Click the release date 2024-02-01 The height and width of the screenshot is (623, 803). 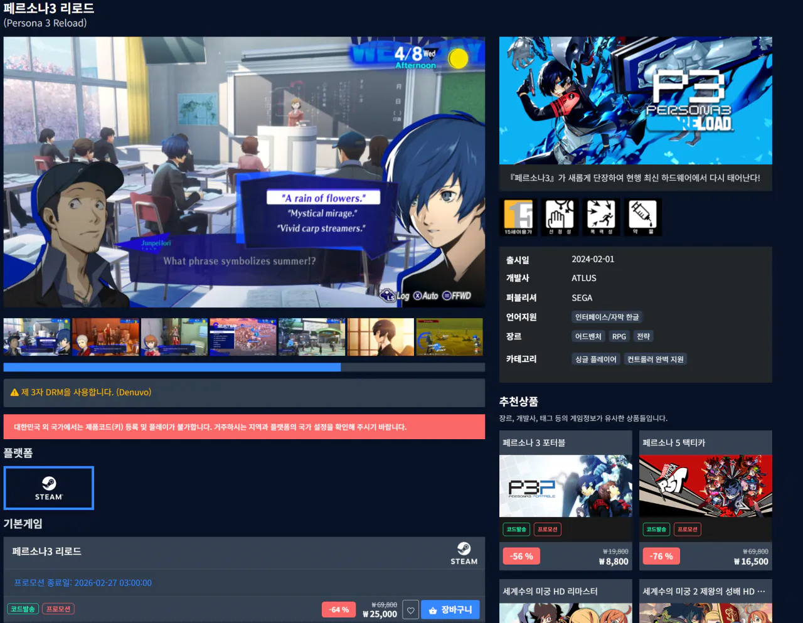pyautogui.click(x=593, y=259)
